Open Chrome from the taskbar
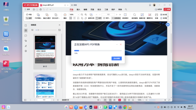The height and width of the screenshot is (110, 196). pyautogui.click(x=125, y=107)
